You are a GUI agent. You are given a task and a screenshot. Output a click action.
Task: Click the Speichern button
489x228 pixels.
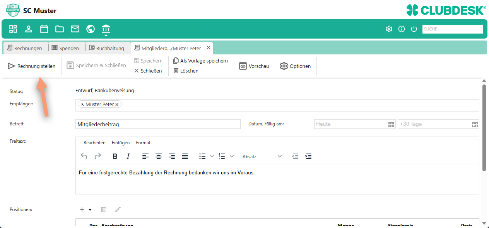(148, 61)
